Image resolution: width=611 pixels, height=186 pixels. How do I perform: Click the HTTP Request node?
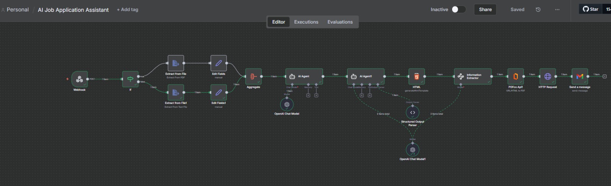548,76
